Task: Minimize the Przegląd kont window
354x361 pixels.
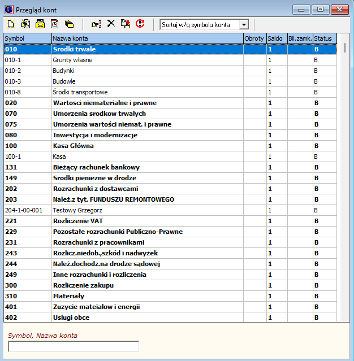Action: [x=301, y=10]
